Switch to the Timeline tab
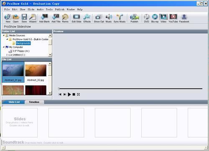 point(34,102)
